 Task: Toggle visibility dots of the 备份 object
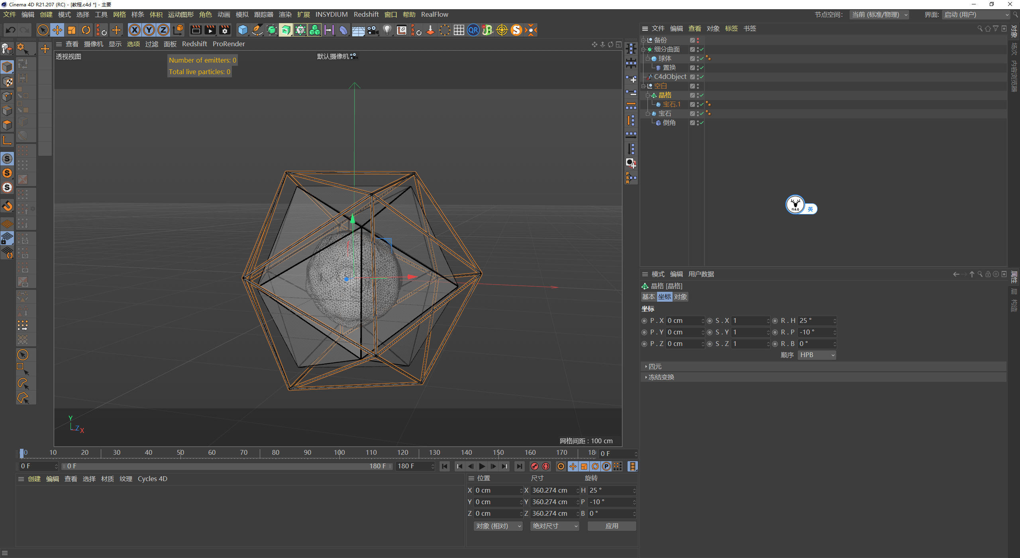click(x=698, y=40)
